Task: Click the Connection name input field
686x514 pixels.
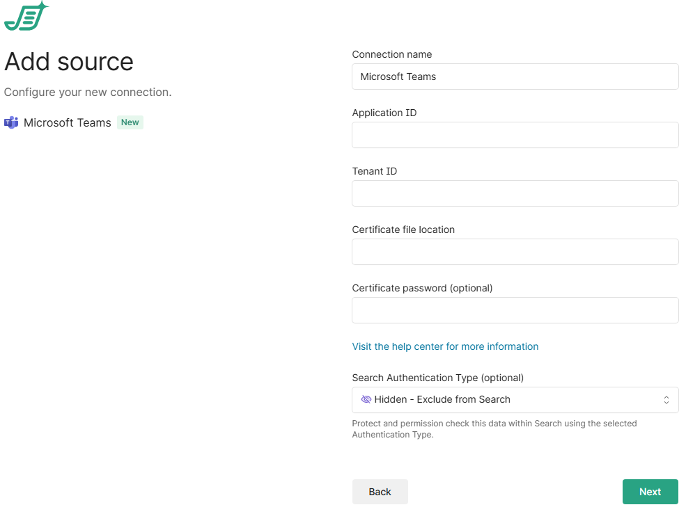Action: point(515,77)
